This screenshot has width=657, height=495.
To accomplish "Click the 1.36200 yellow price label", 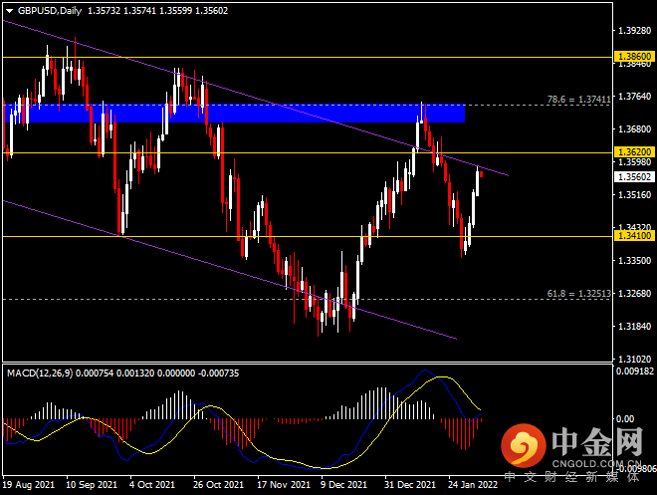I will [x=635, y=151].
